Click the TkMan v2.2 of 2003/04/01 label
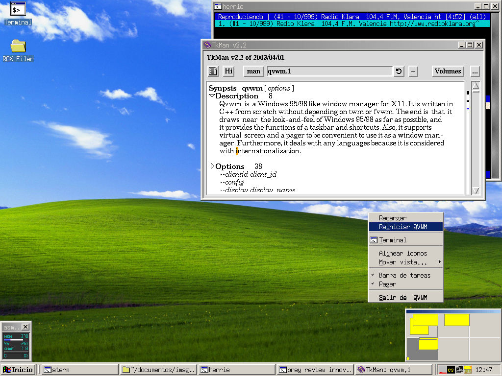 click(x=246, y=58)
